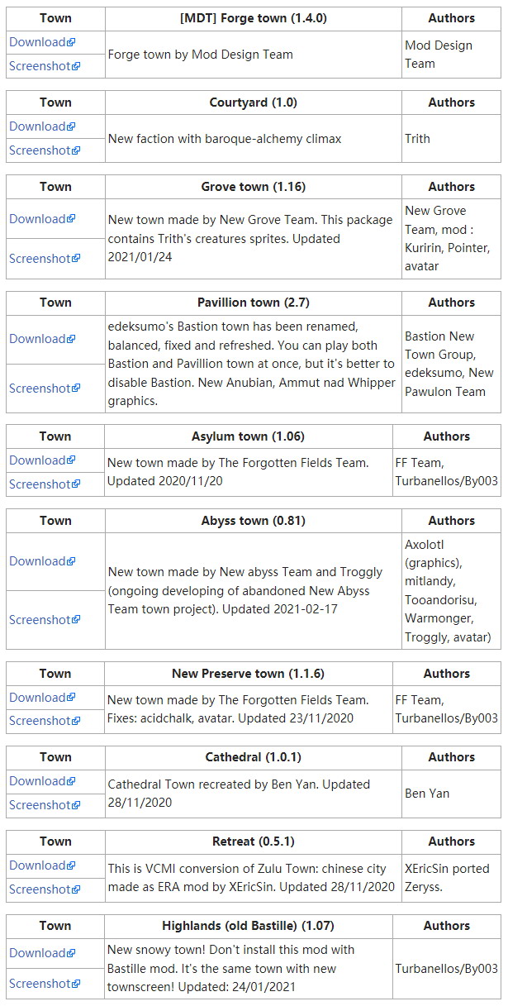Click the Asylum town Download link
Viewport: 508px width, 1006px height.
37,460
